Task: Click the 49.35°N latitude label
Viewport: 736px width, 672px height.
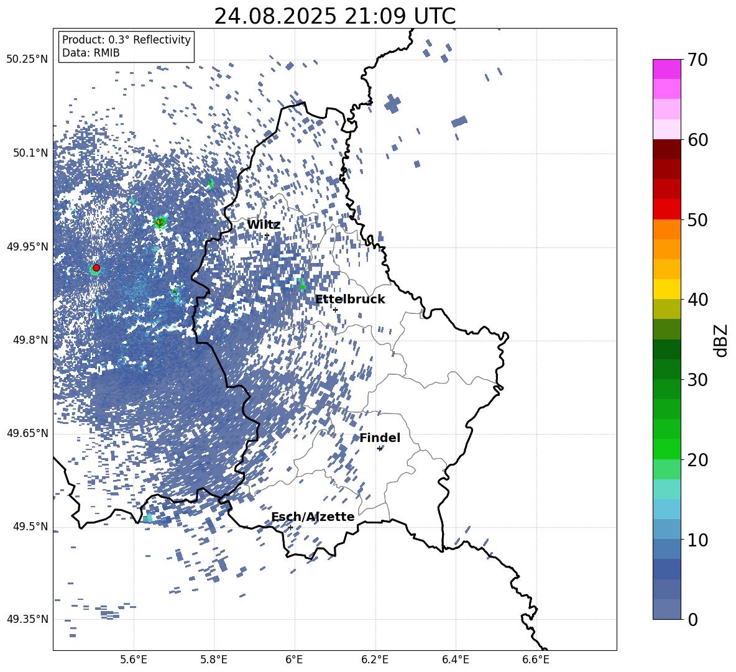Action: click(27, 619)
